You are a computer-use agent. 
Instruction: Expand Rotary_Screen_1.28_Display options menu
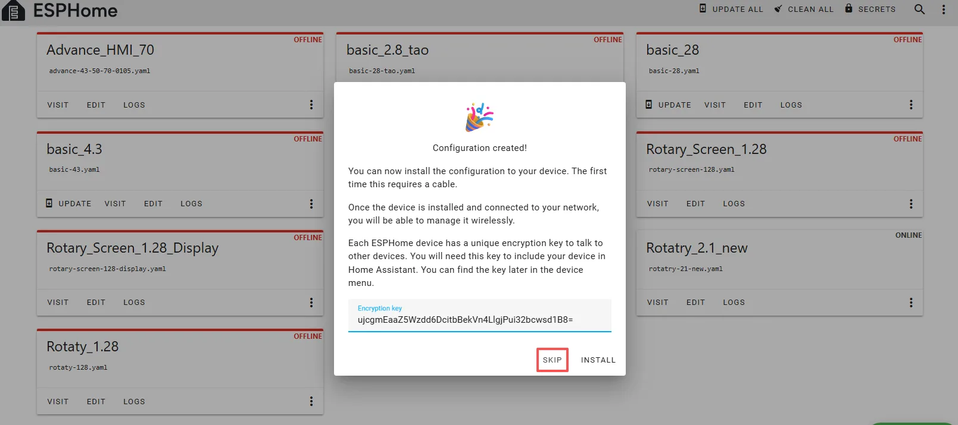pyautogui.click(x=311, y=303)
